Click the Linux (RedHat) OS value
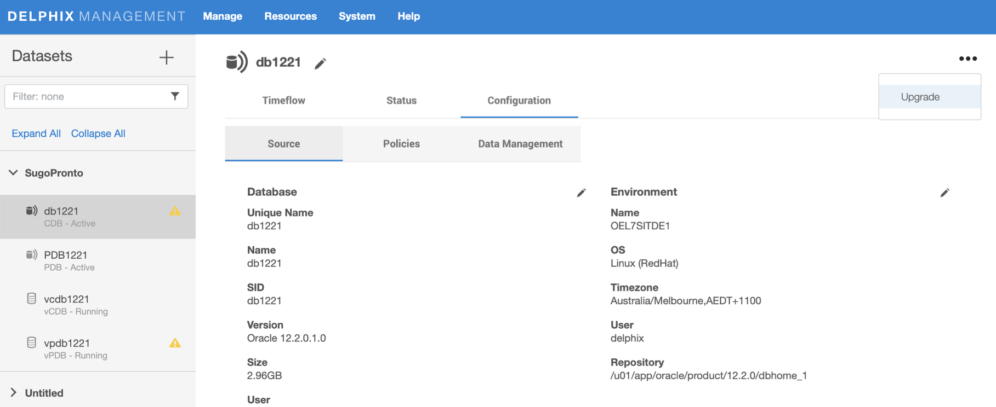The image size is (996, 407). [645, 263]
